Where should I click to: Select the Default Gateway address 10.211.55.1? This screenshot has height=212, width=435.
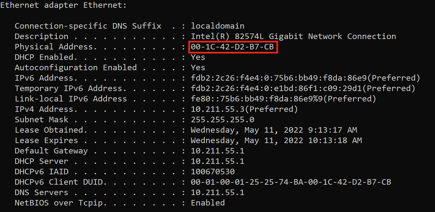pos(217,151)
